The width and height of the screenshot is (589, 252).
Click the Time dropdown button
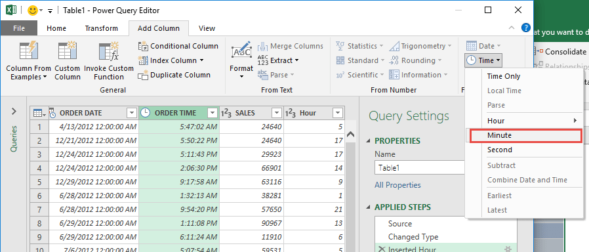483,60
